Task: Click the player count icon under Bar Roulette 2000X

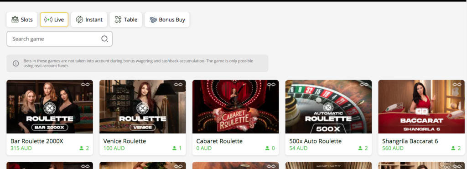Action: (82, 148)
